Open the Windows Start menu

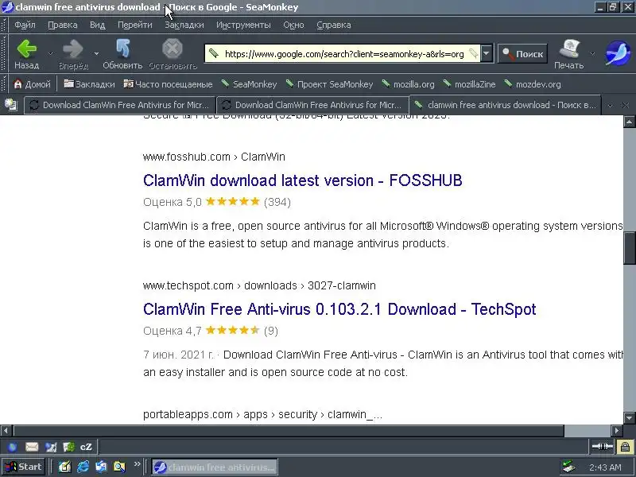pyautogui.click(x=24, y=467)
